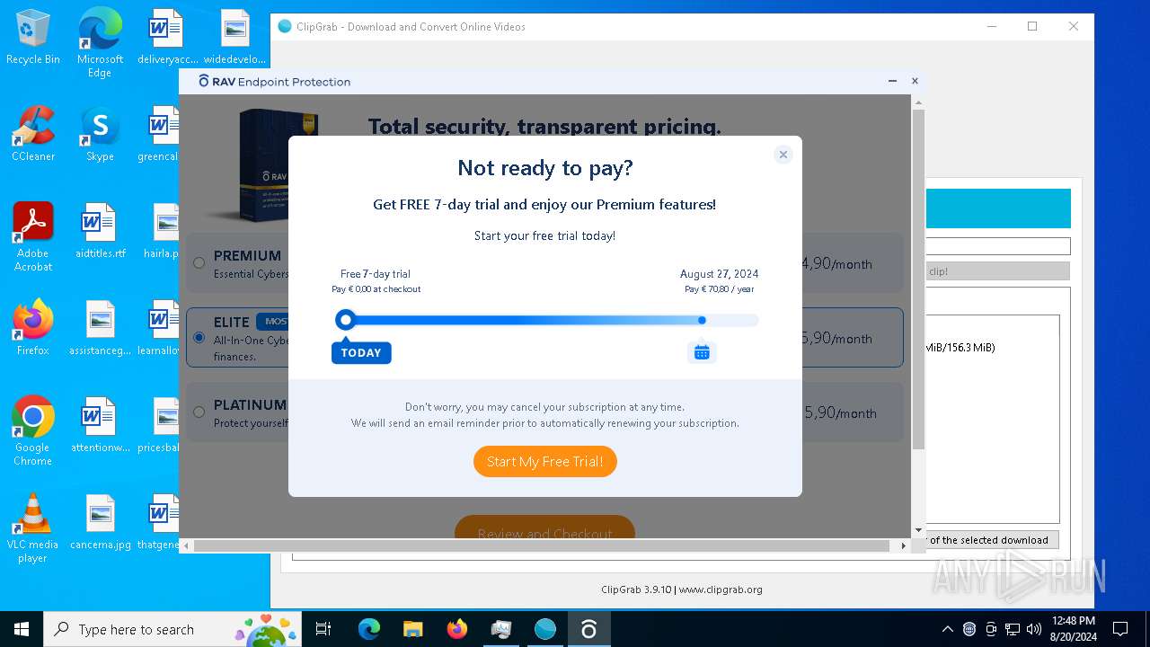This screenshot has height=647, width=1150.
Task: Select the PREMIUM plan radio button
Action: 199,263
